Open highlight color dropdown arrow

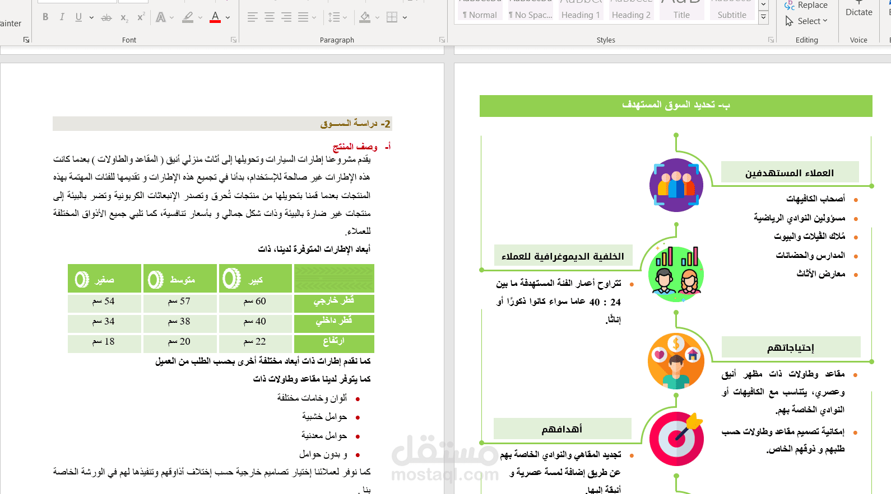point(201,17)
